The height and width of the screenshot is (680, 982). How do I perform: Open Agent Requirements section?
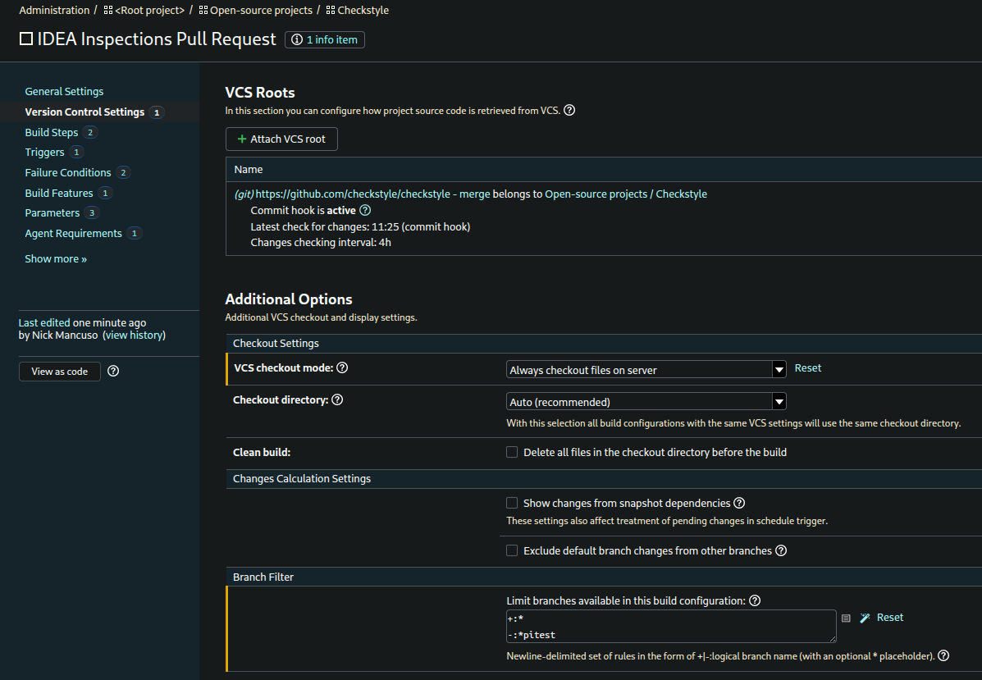(x=73, y=233)
